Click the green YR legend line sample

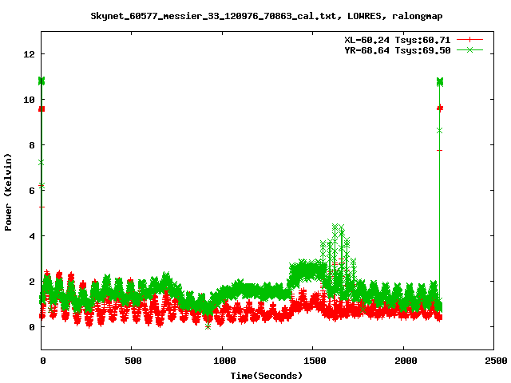[469, 49]
